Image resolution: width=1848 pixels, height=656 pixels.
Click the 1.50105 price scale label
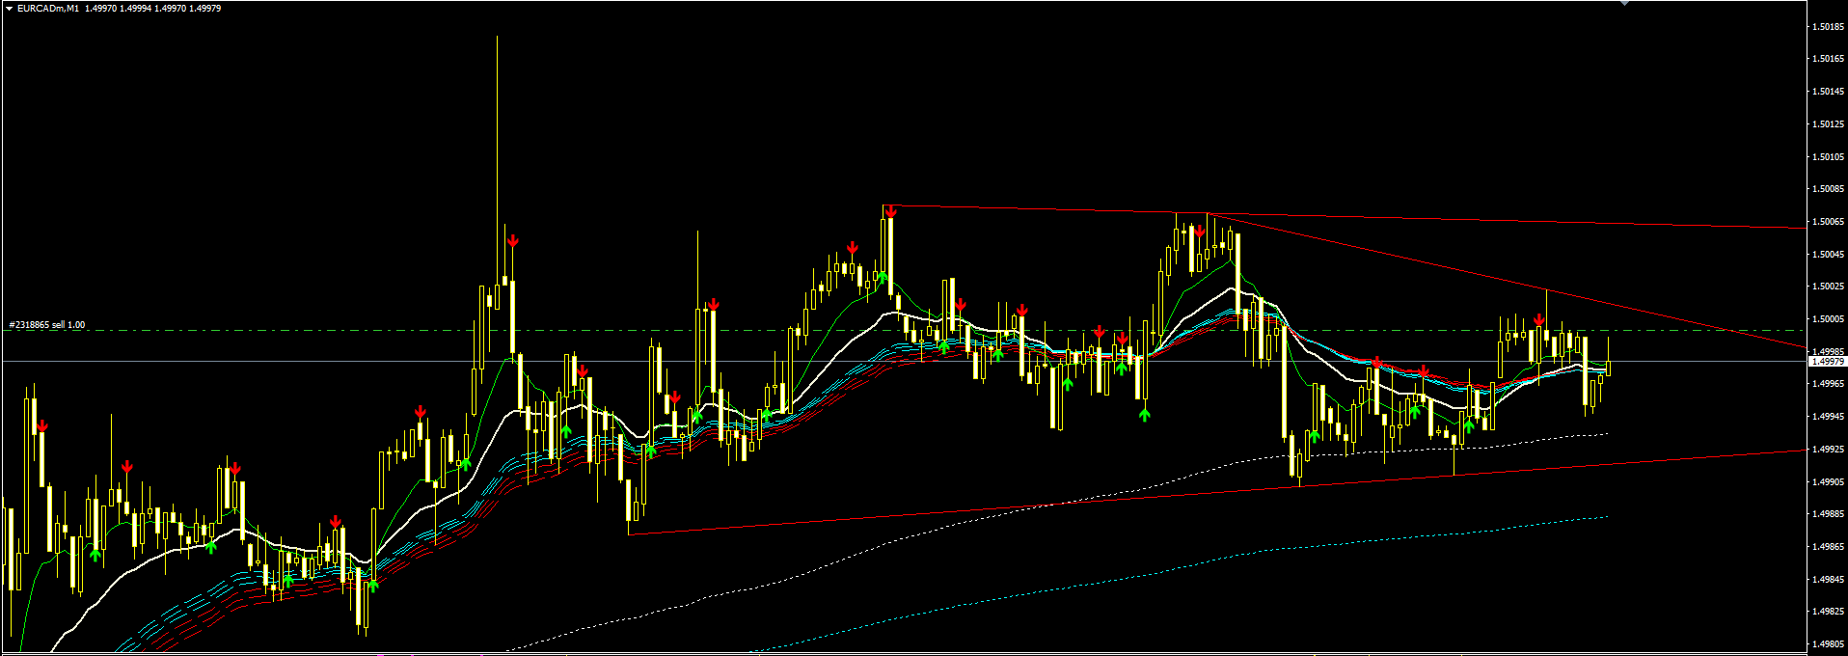[1829, 157]
